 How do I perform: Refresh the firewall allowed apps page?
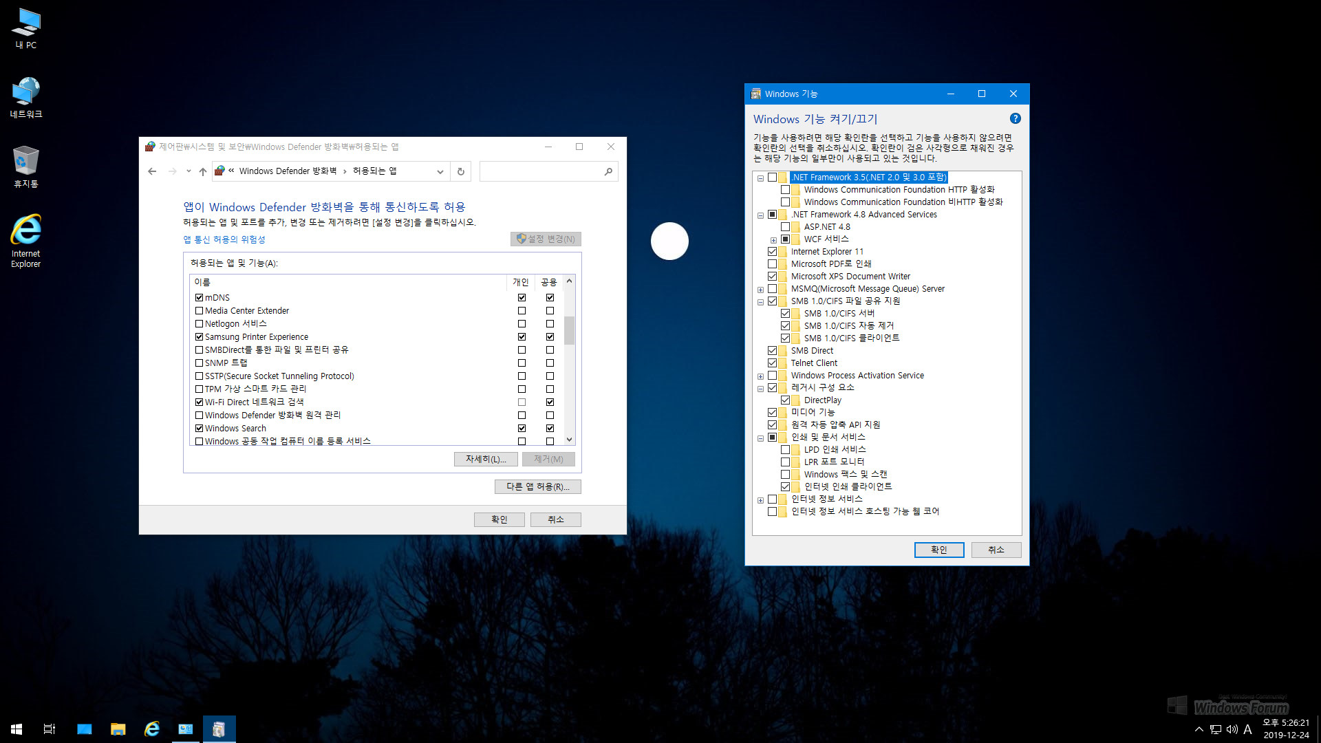(461, 171)
